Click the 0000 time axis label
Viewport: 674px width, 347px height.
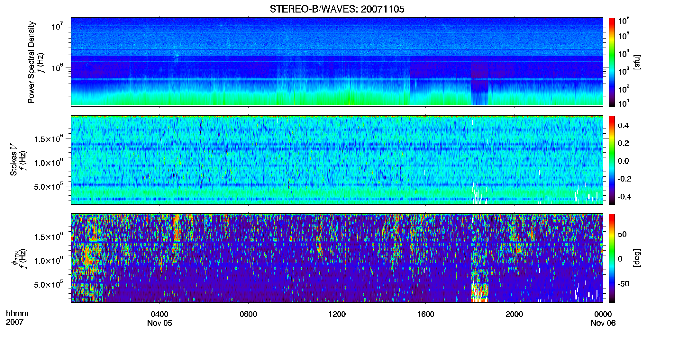603,314
